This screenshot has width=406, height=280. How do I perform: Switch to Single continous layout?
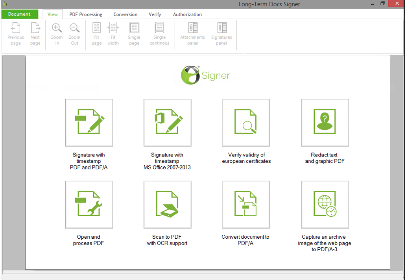coord(159,34)
